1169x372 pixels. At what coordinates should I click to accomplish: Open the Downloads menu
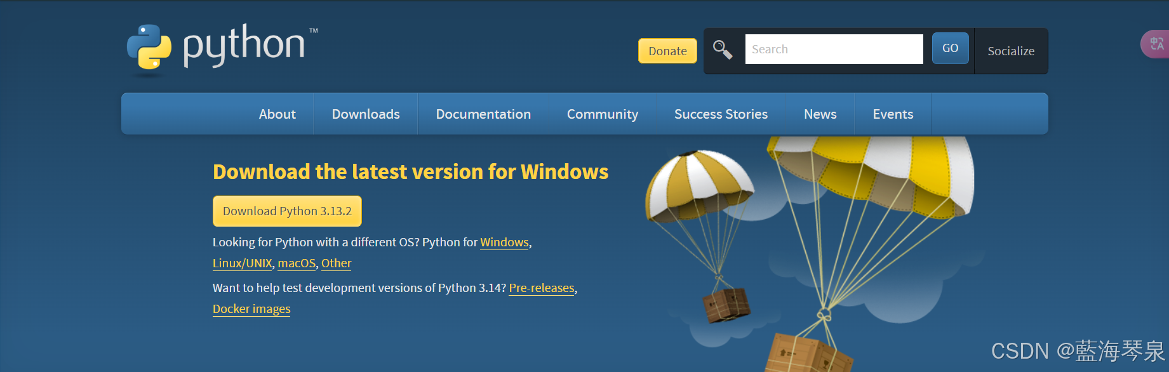(x=366, y=114)
